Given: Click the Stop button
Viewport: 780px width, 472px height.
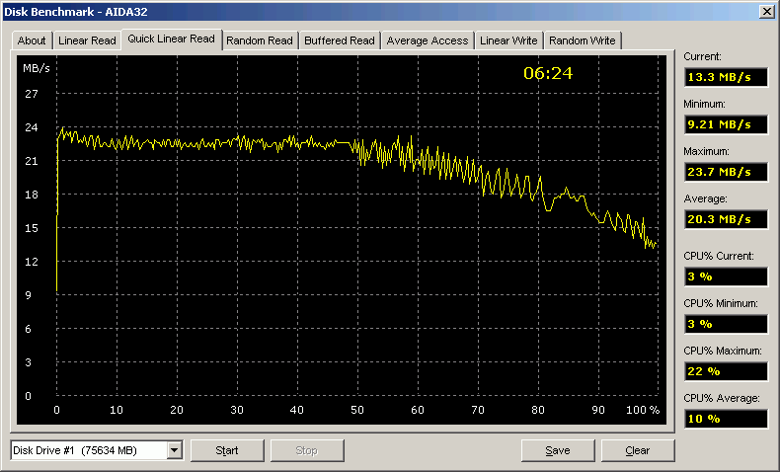Looking at the screenshot, I should pyautogui.click(x=306, y=451).
